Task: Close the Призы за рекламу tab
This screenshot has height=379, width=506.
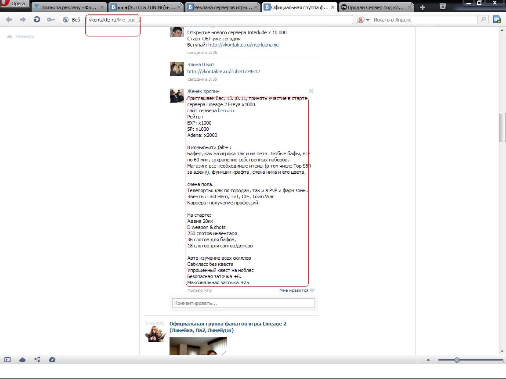Action: tap(102, 7)
